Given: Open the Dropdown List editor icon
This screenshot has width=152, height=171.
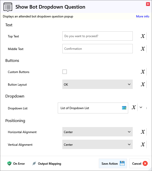Looking at the screenshot, I should tap(124, 108).
